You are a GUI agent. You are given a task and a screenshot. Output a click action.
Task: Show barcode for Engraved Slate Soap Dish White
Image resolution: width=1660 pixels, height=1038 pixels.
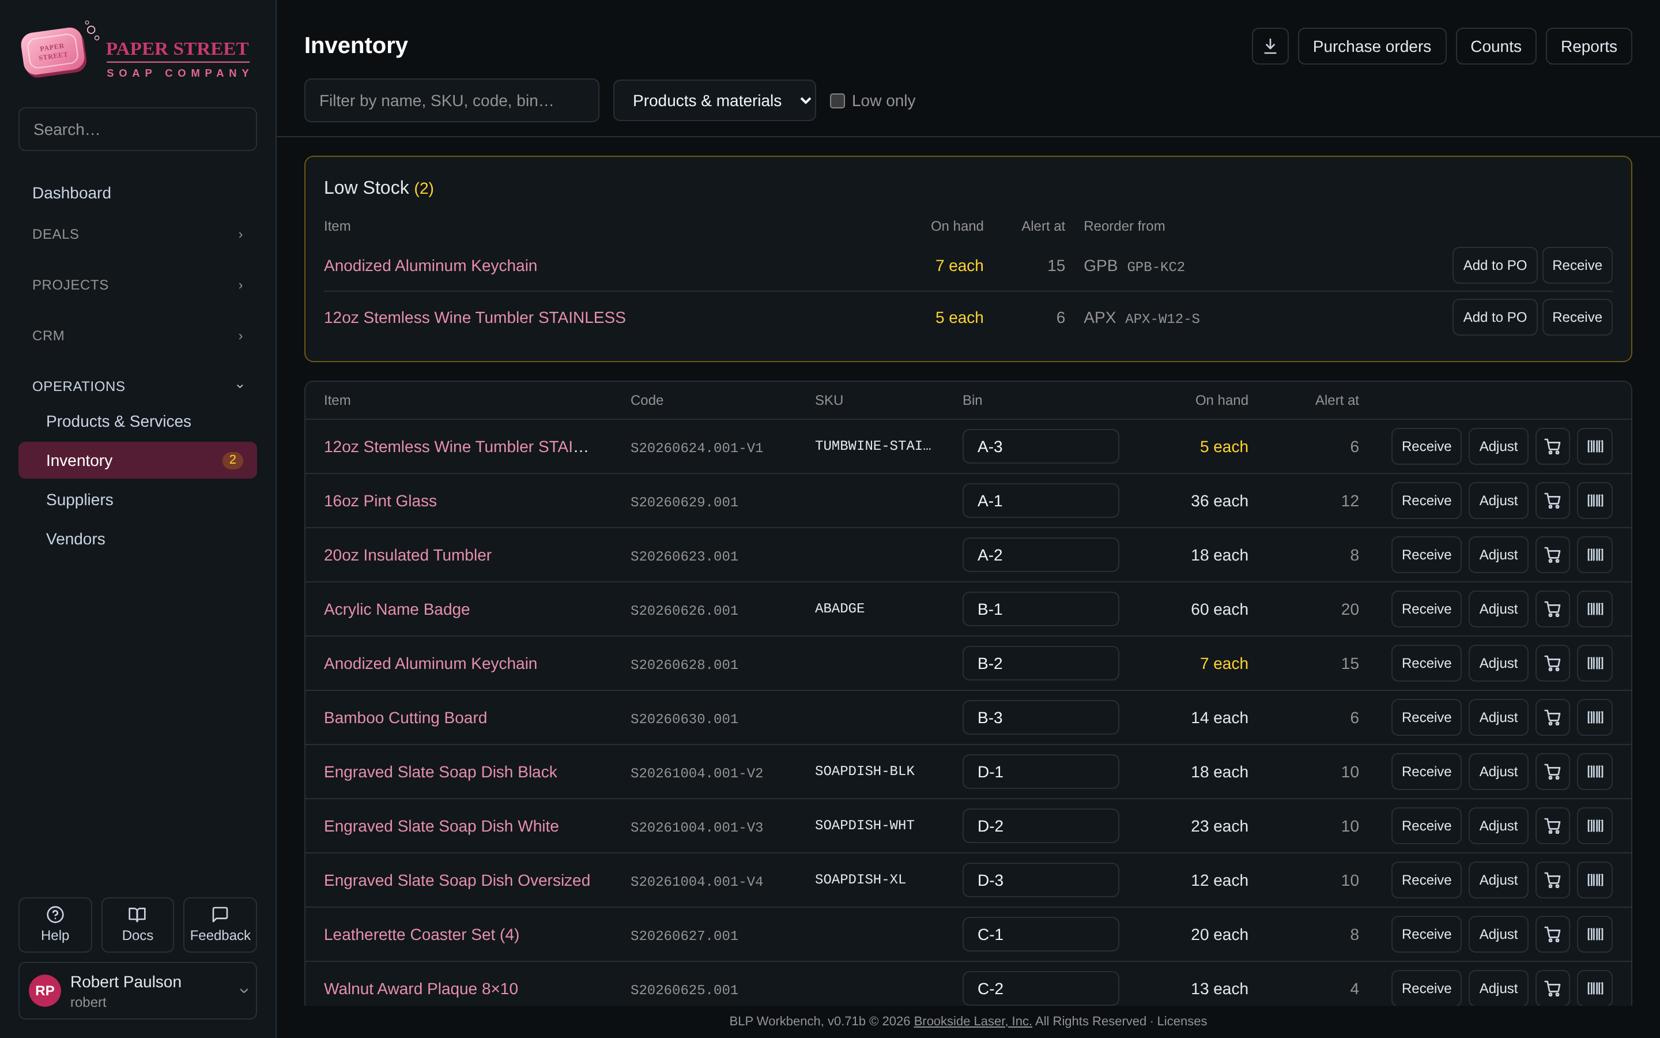point(1595,826)
